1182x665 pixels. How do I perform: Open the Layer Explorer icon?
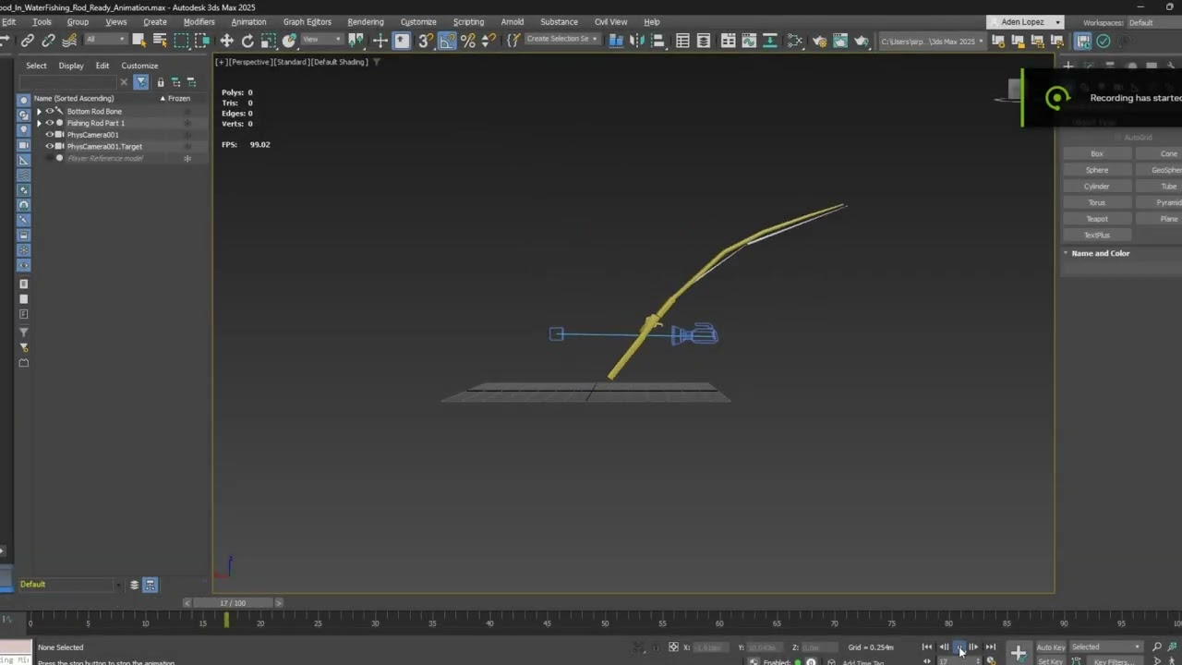click(x=704, y=41)
